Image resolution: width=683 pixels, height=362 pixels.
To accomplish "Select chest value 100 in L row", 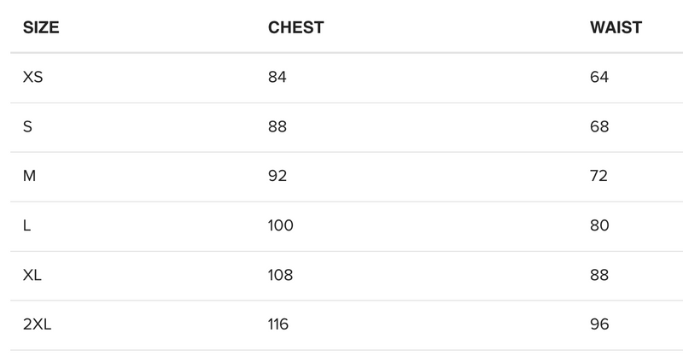I will coord(281,226).
